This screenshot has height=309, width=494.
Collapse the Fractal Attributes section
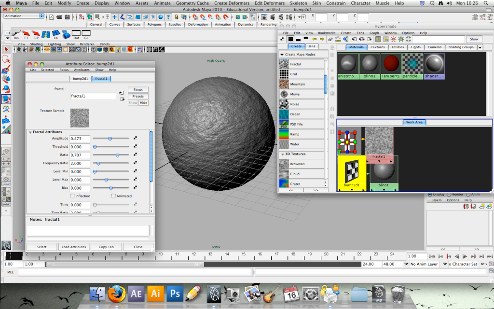coord(30,132)
